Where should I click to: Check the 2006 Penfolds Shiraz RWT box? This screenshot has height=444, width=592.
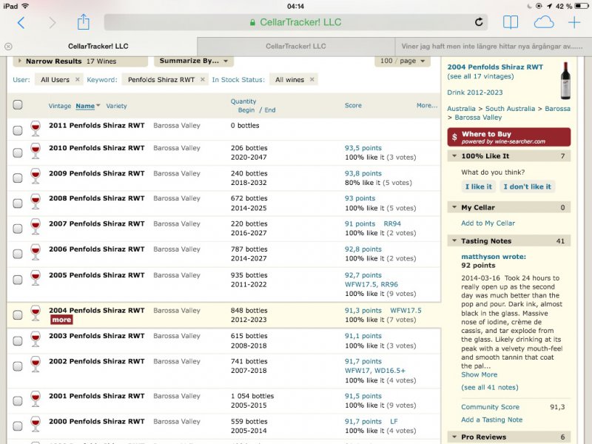[x=18, y=254]
